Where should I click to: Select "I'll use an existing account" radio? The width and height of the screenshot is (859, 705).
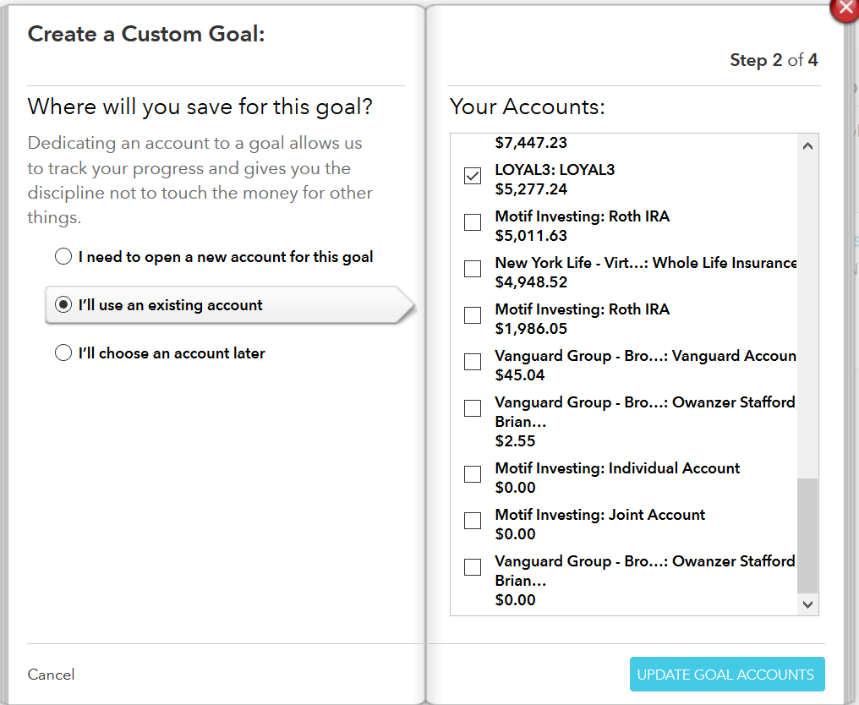click(x=63, y=305)
